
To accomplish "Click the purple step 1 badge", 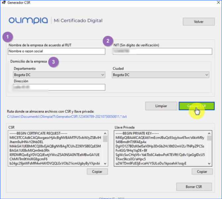I will click(x=8, y=36).
